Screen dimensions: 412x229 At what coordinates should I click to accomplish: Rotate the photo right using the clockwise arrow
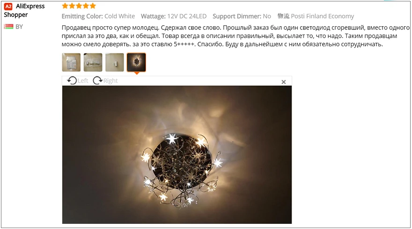coord(97,80)
